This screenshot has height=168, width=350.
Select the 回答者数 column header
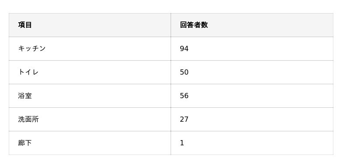[252, 25]
